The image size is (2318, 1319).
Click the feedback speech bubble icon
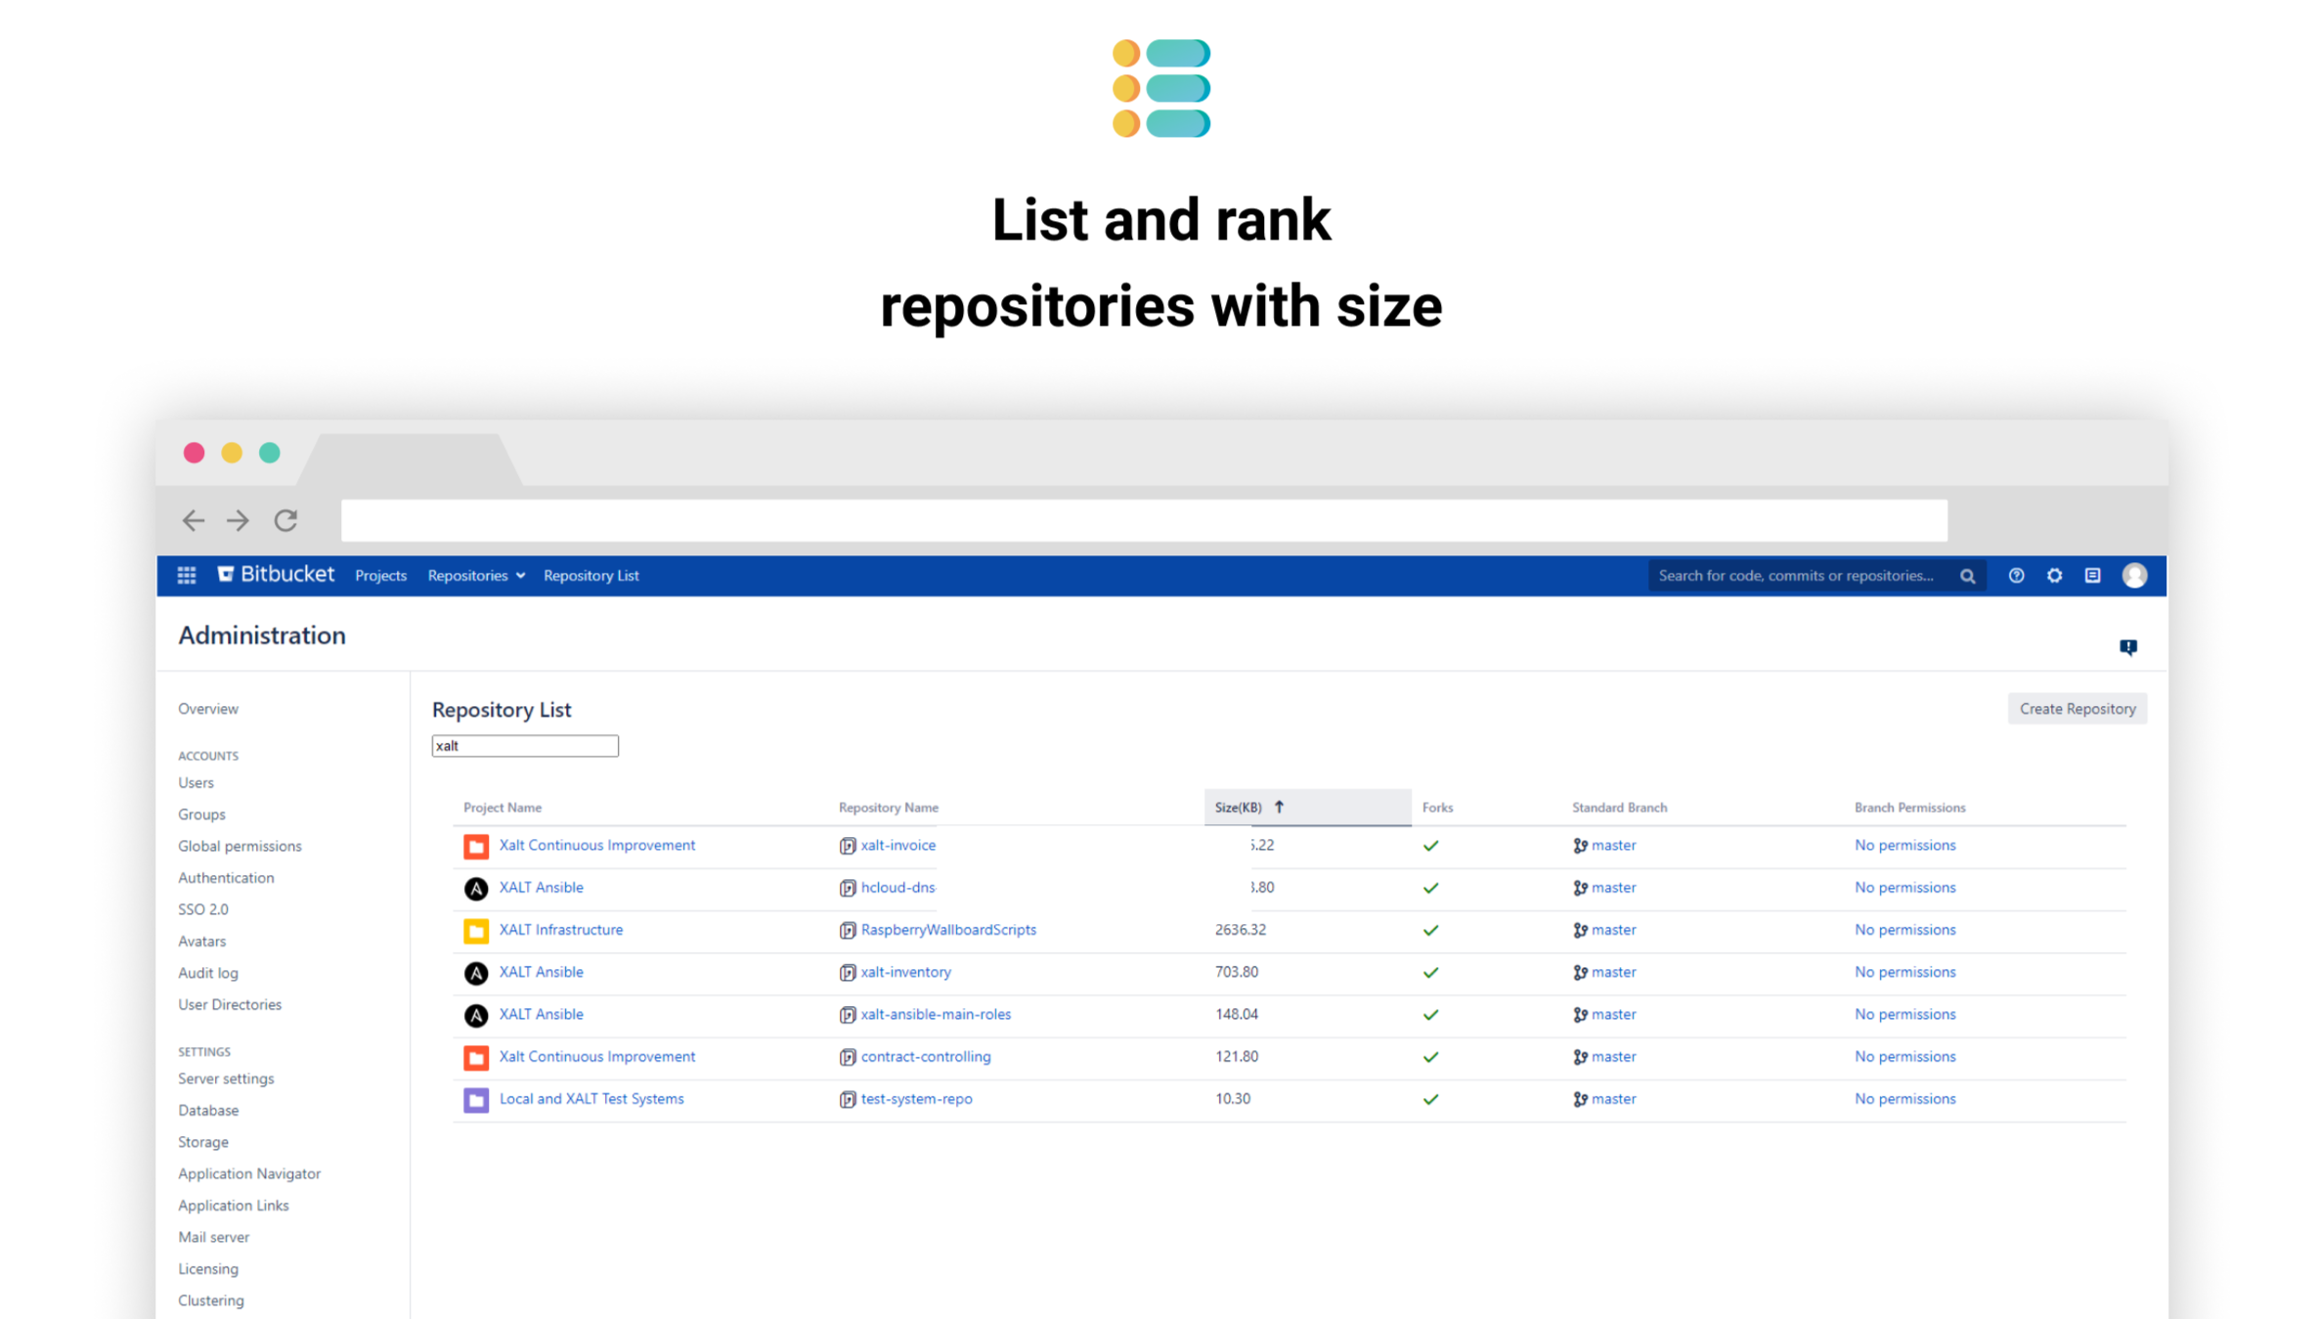click(2127, 647)
